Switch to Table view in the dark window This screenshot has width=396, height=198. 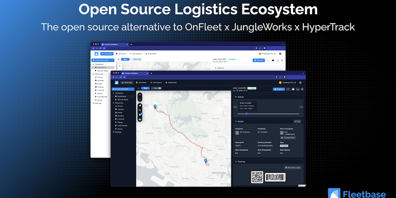point(156,88)
